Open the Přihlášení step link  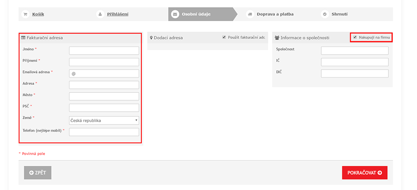(x=118, y=14)
